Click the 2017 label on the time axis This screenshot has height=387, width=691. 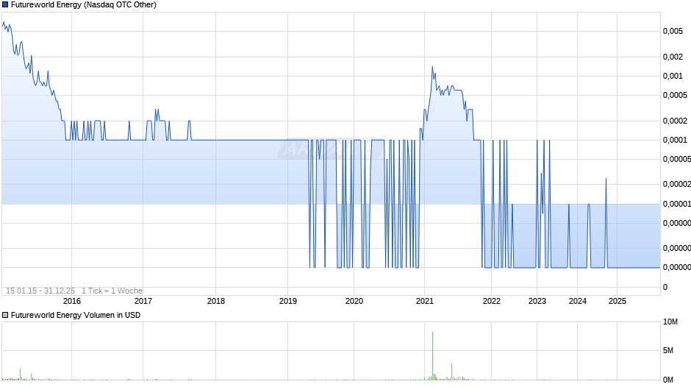(143, 301)
